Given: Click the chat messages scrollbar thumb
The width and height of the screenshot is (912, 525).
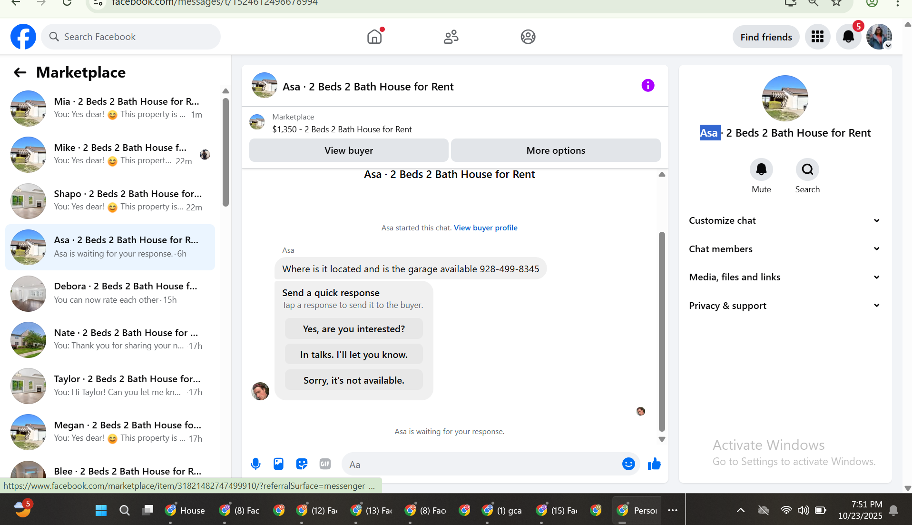Looking at the screenshot, I should pyautogui.click(x=662, y=332).
